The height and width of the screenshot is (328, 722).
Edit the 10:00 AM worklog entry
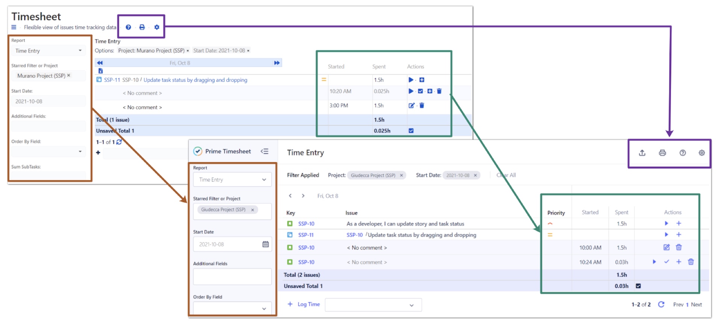[x=666, y=247]
